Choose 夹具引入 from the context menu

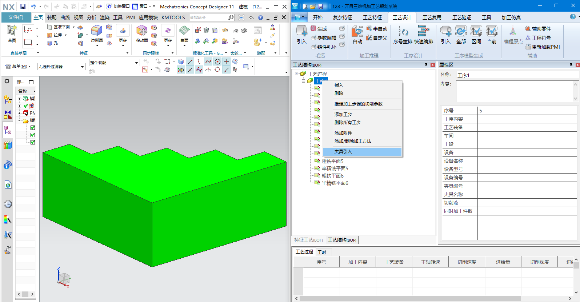[343, 152]
